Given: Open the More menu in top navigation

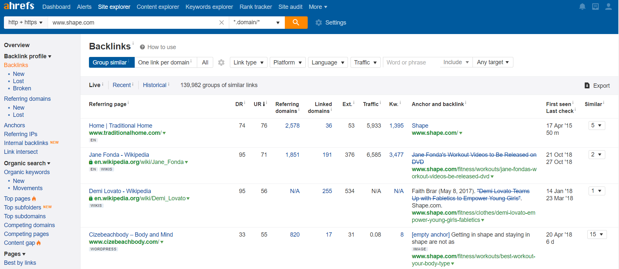Looking at the screenshot, I should (318, 7).
